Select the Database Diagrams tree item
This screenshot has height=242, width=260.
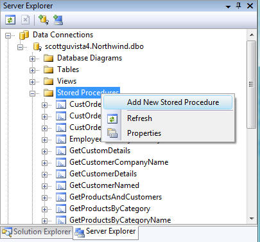(89, 58)
